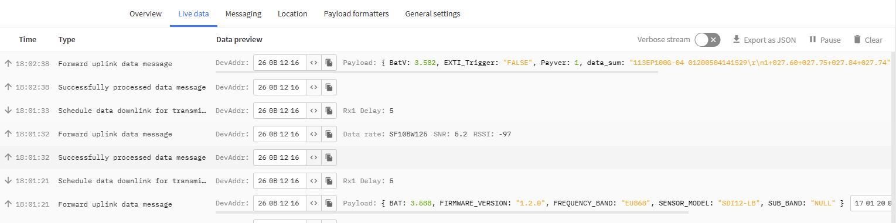
Task: Clear the live data events
Action: point(868,40)
